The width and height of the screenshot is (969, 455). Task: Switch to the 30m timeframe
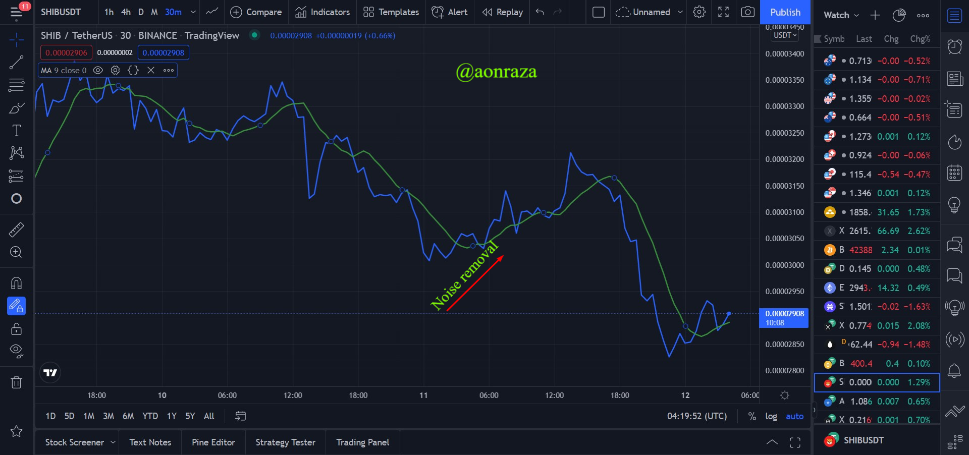pyautogui.click(x=173, y=12)
